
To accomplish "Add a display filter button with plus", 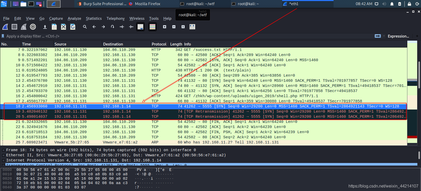I will tap(417, 36).
